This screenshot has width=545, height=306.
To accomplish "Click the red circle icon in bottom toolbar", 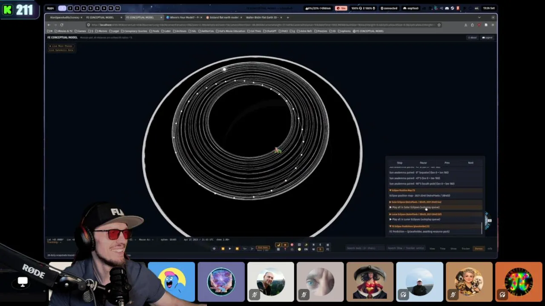I will 292,245.
